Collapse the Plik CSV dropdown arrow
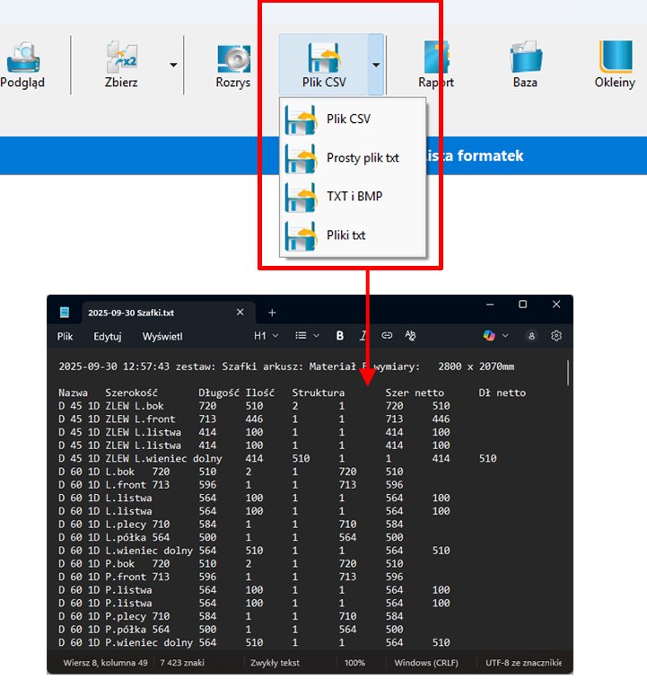Screen dimensions: 647x697 [376, 65]
